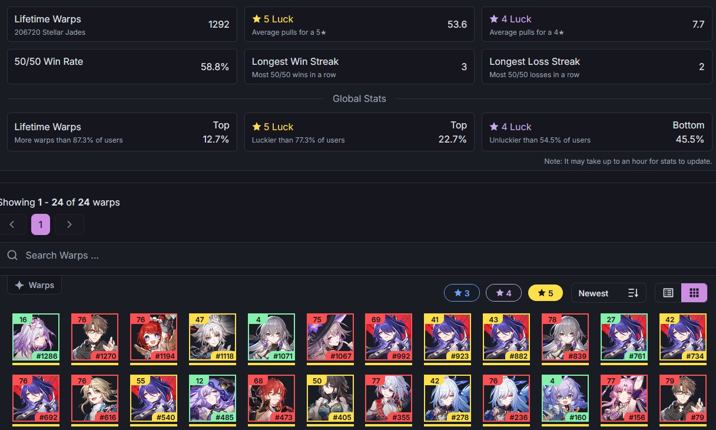Click the character card #1071

tap(271, 337)
